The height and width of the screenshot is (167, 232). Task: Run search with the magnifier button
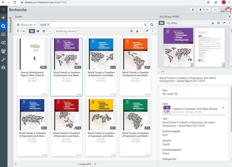tap(152, 25)
